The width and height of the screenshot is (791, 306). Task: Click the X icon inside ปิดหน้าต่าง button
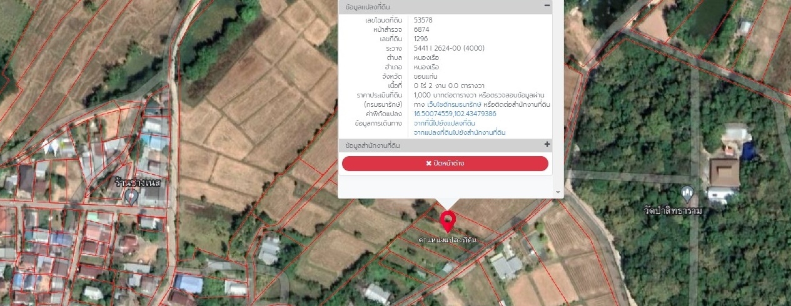pyautogui.click(x=428, y=164)
